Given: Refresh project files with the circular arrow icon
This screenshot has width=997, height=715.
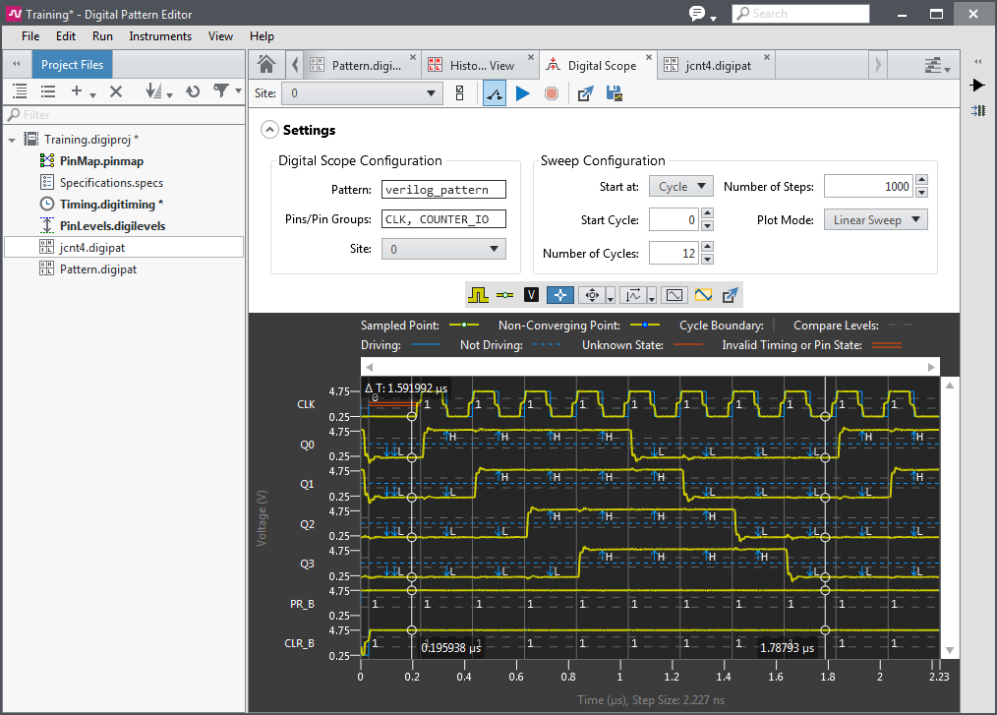Looking at the screenshot, I should (193, 91).
